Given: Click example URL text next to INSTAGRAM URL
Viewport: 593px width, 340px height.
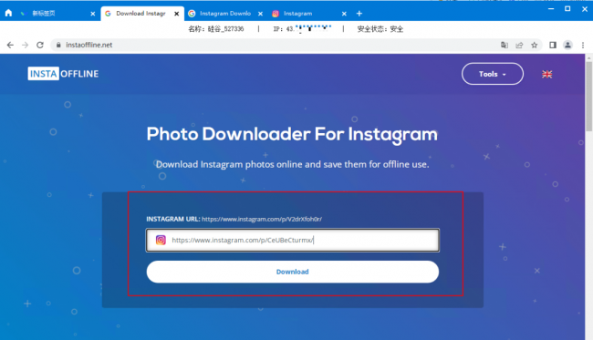Looking at the screenshot, I should (x=262, y=219).
